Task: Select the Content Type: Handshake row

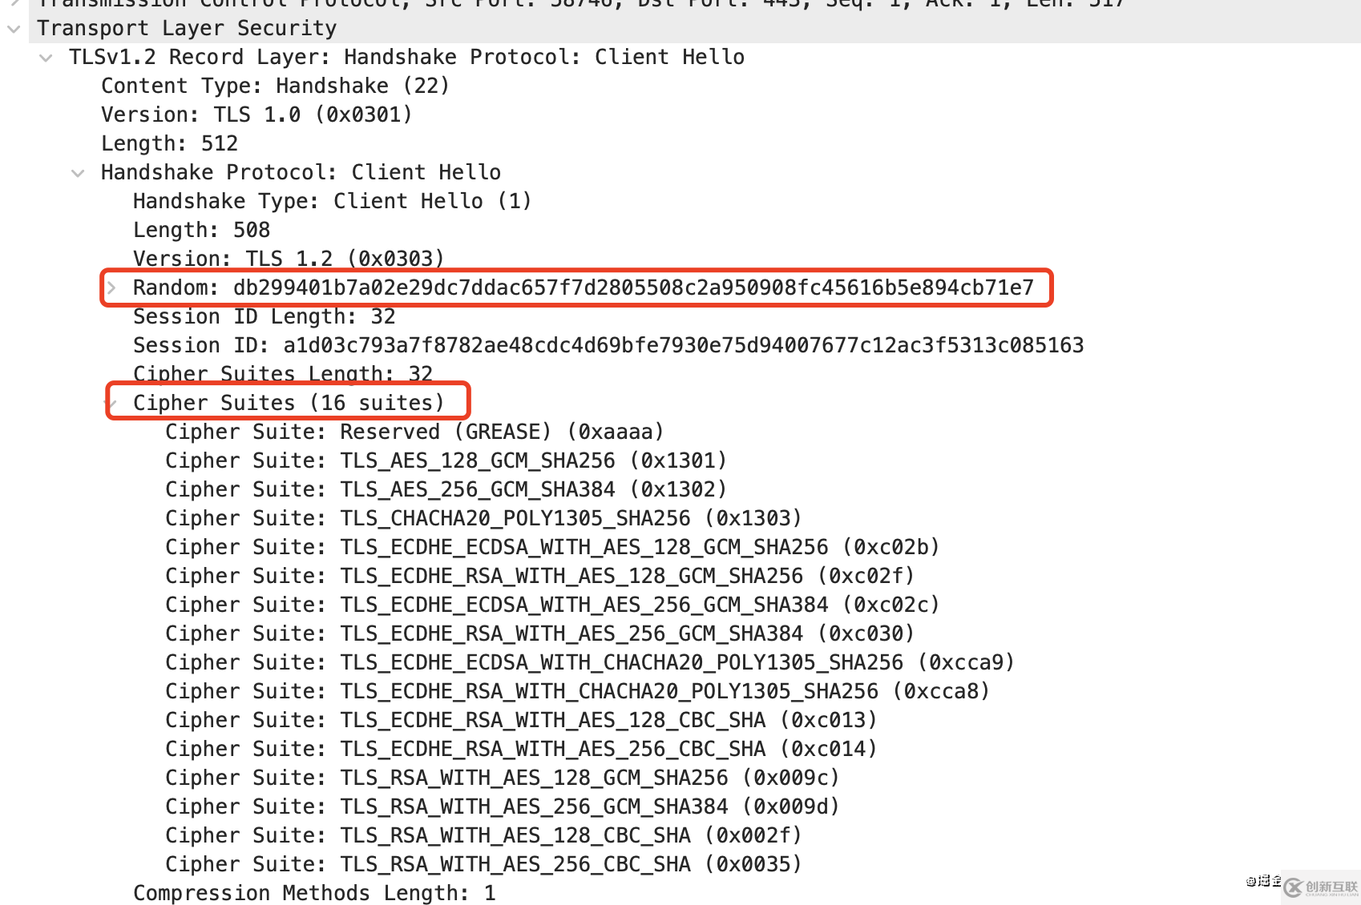Action: pyautogui.click(x=274, y=86)
